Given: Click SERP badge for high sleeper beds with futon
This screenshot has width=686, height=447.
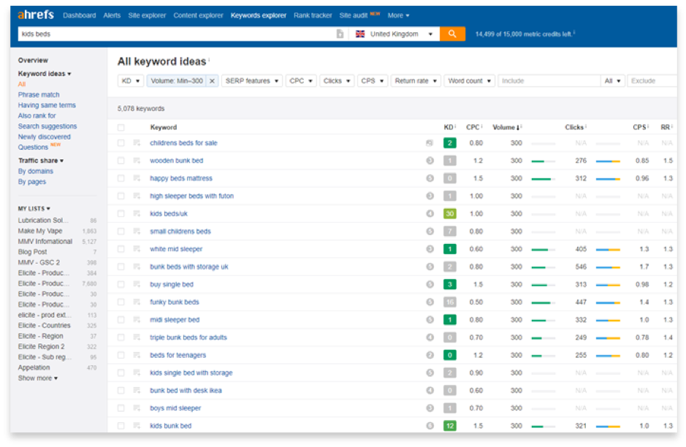Looking at the screenshot, I should [430, 196].
